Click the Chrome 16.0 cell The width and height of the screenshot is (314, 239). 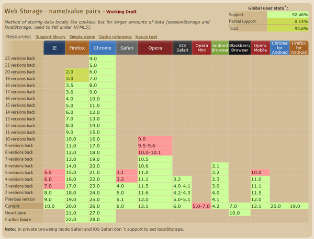(x=103, y=139)
